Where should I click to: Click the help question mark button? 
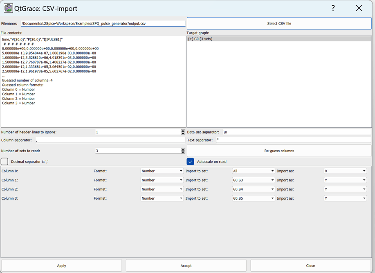tap(333, 8)
